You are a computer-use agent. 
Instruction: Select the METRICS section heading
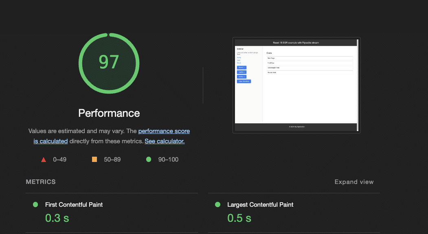point(41,182)
